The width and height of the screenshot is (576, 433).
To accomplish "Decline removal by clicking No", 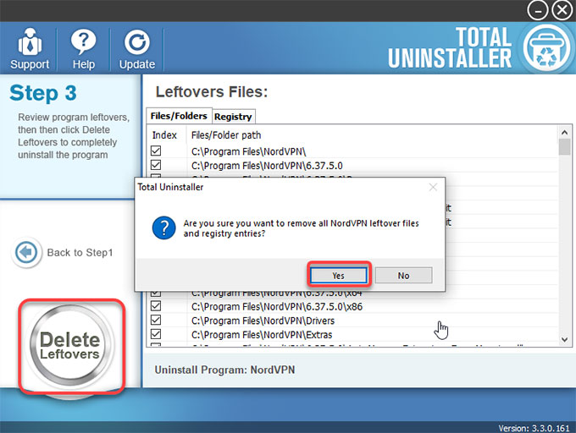I will click(x=403, y=276).
